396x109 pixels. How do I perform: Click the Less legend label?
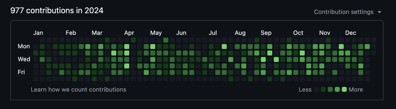tap(305, 90)
